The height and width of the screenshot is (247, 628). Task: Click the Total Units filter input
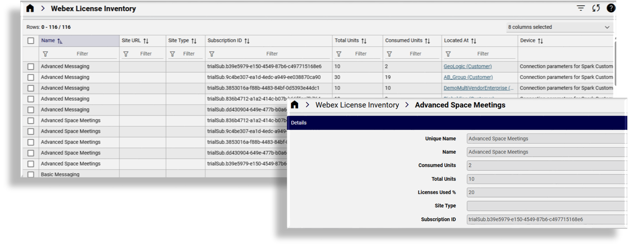point(361,54)
